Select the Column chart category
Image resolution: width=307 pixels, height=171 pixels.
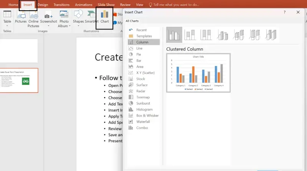pos(144,42)
